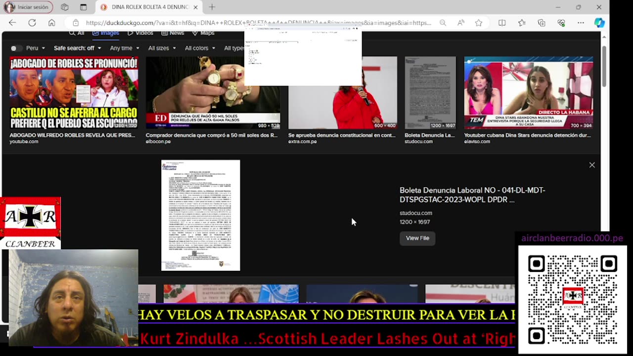Open the favorites list icon
Viewport: 633px width, 356px height.
coord(522,23)
